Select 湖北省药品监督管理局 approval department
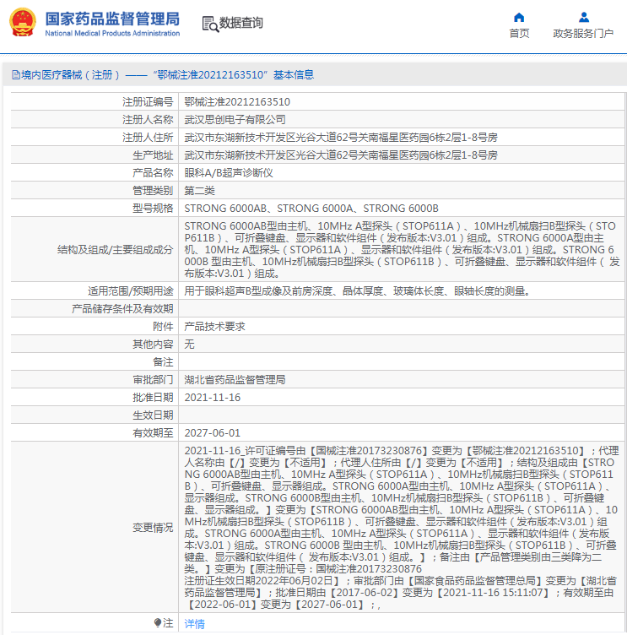The height and width of the screenshot is (635, 627). coord(235,379)
